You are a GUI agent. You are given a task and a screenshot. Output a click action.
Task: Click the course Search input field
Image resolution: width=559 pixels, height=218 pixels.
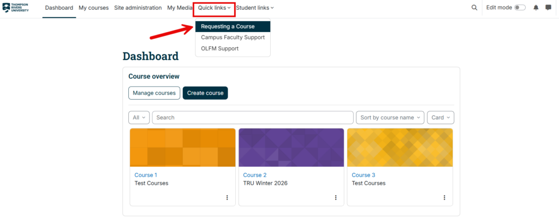(253, 118)
